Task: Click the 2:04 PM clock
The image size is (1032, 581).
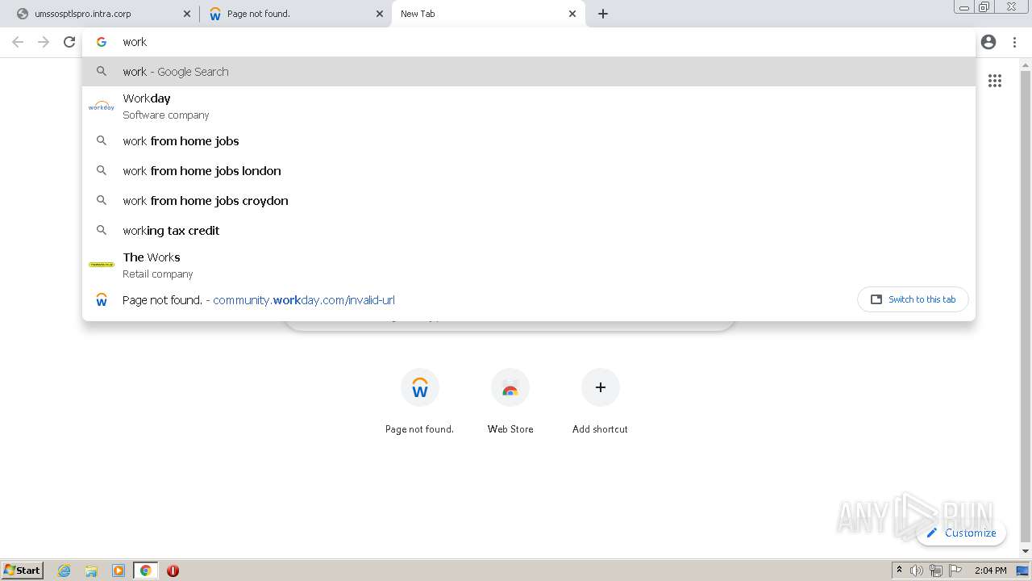Action: (991, 571)
